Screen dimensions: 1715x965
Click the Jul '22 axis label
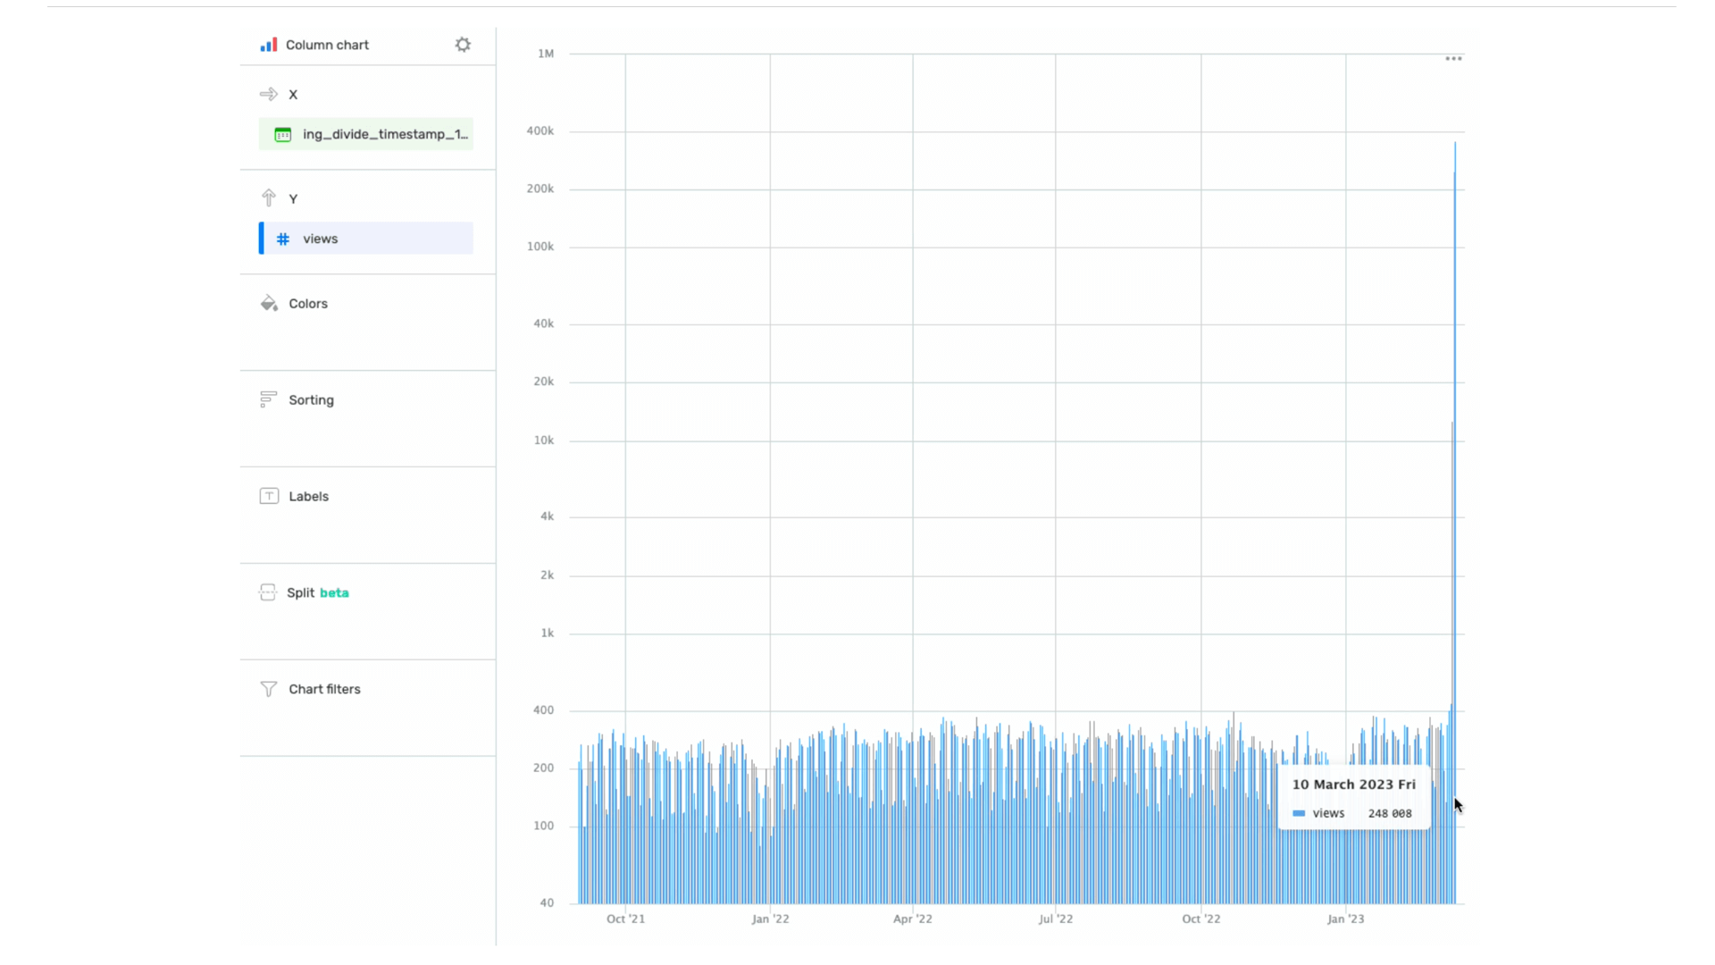(x=1056, y=919)
